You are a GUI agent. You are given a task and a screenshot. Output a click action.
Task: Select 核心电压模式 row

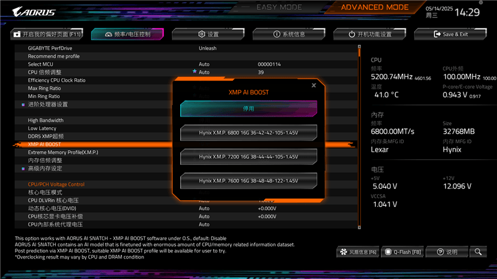click(95, 192)
